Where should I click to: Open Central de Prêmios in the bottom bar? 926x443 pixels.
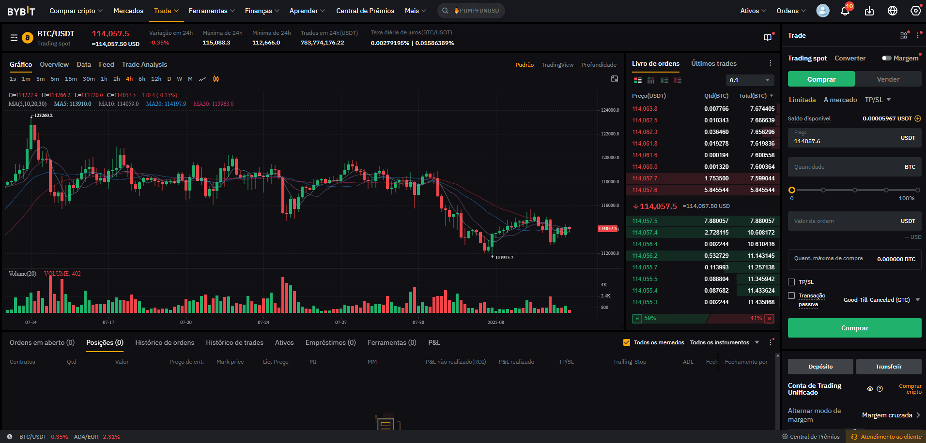coord(811,437)
